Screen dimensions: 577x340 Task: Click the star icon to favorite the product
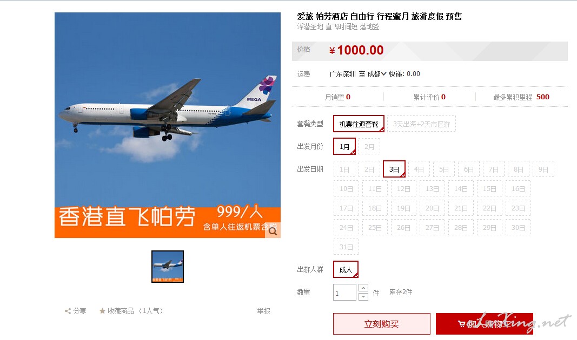point(102,311)
